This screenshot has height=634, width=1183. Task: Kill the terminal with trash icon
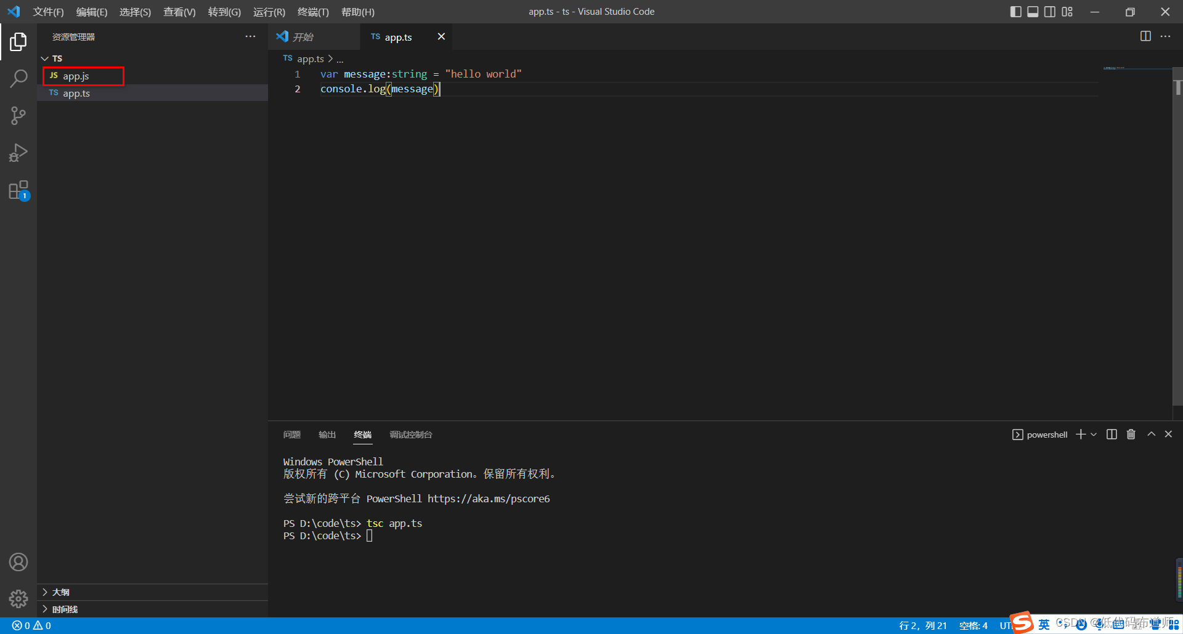(x=1131, y=435)
